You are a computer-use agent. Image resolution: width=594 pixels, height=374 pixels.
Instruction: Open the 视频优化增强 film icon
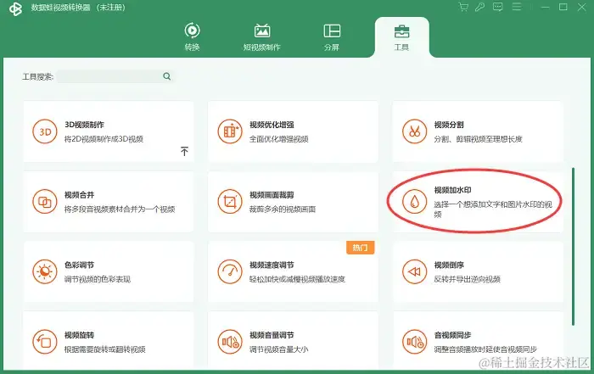coord(230,131)
